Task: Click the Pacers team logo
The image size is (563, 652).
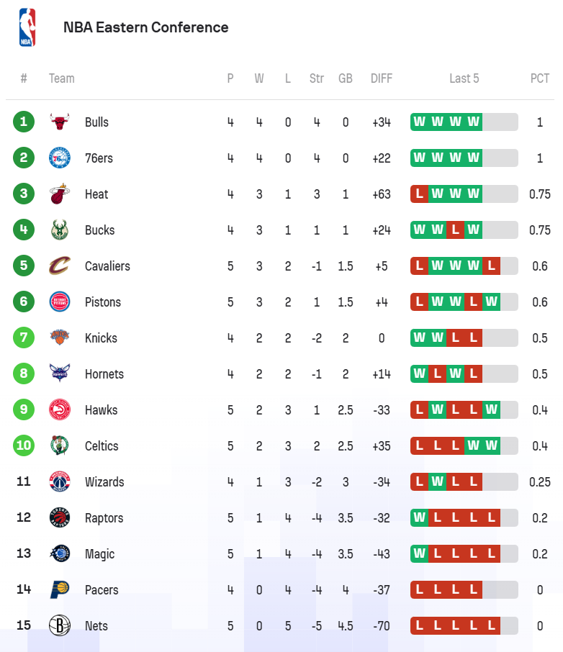Action: 60,589
